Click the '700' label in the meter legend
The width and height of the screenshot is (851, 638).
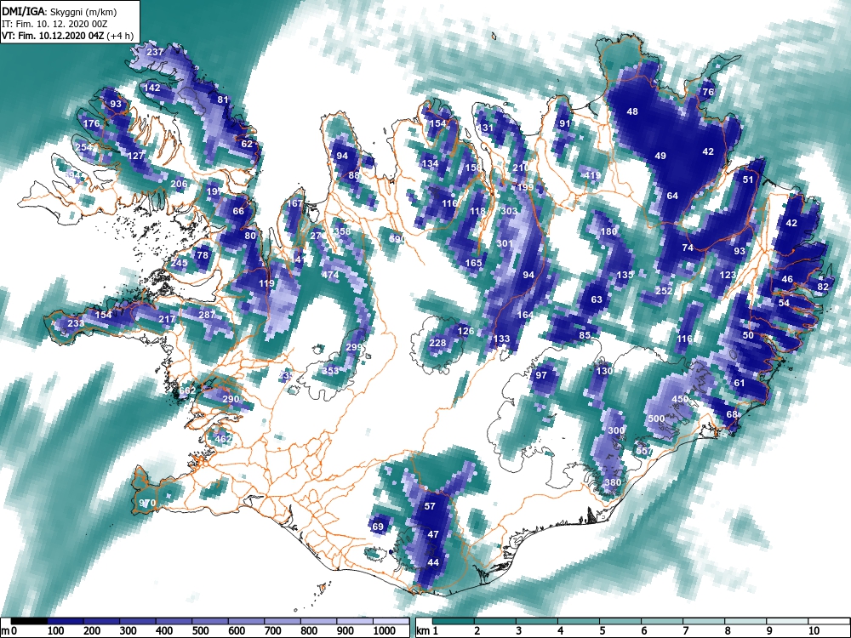[272, 631]
